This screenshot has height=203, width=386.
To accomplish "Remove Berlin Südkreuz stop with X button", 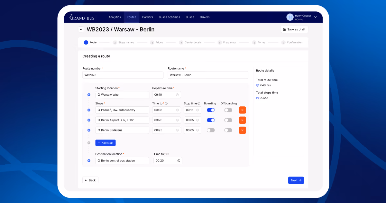I will point(242,130).
